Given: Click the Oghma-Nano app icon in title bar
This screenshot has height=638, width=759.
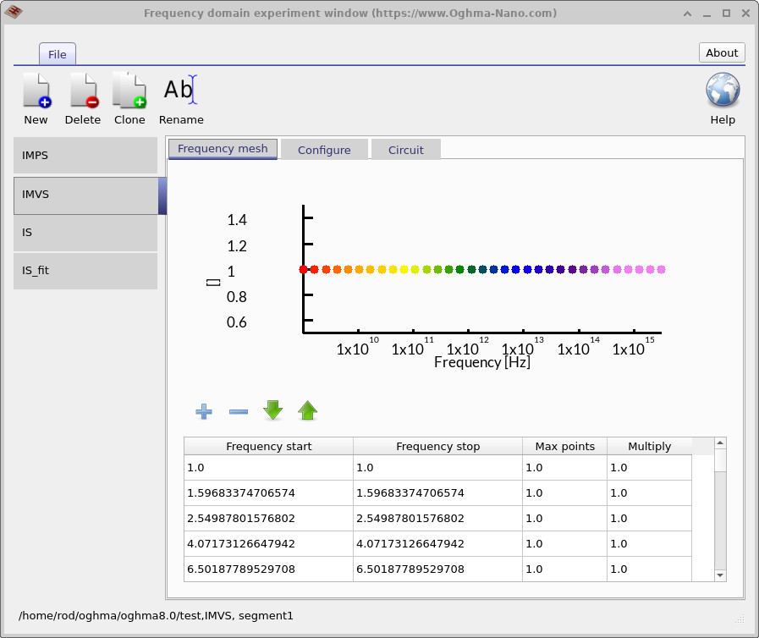Looking at the screenshot, I should click(x=13, y=12).
